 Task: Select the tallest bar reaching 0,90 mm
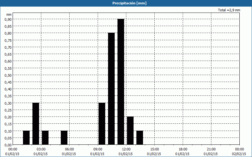(121, 82)
